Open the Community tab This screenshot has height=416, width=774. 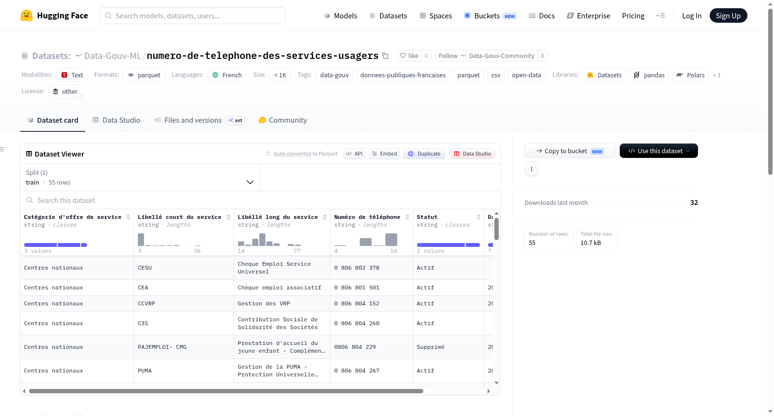point(283,120)
